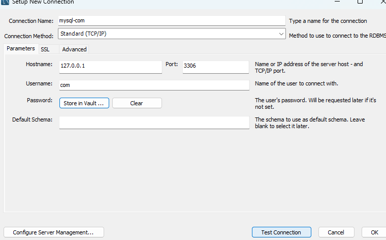Open the Connection Method dropdown

[172, 34]
